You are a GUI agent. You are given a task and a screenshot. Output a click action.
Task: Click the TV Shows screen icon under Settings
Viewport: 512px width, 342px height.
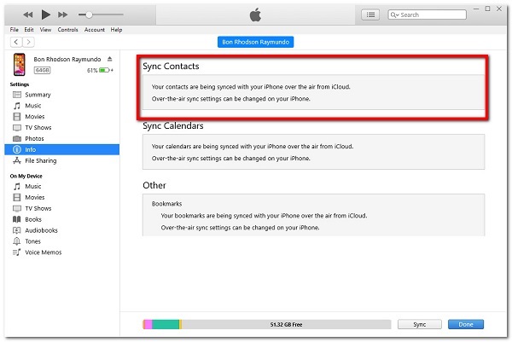pyautogui.click(x=17, y=128)
